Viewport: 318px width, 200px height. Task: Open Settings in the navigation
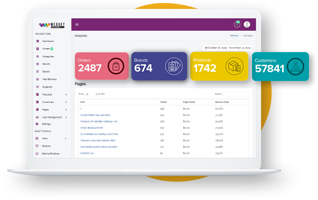[x=46, y=124]
